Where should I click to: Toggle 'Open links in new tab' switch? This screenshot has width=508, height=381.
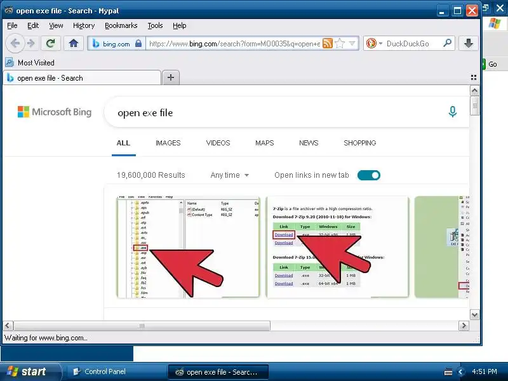pyautogui.click(x=369, y=175)
